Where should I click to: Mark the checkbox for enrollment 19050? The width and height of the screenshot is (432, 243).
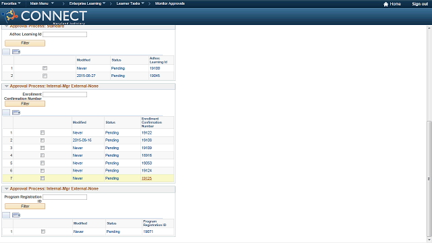[43, 163]
